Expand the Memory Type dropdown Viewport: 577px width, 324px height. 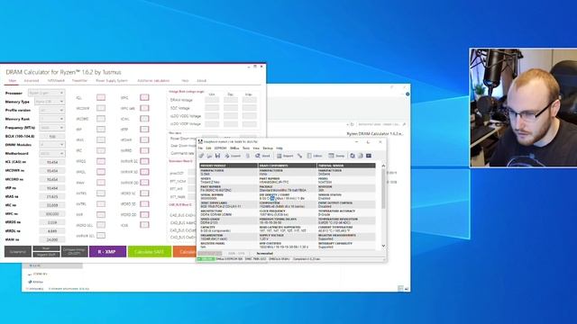click(50, 102)
